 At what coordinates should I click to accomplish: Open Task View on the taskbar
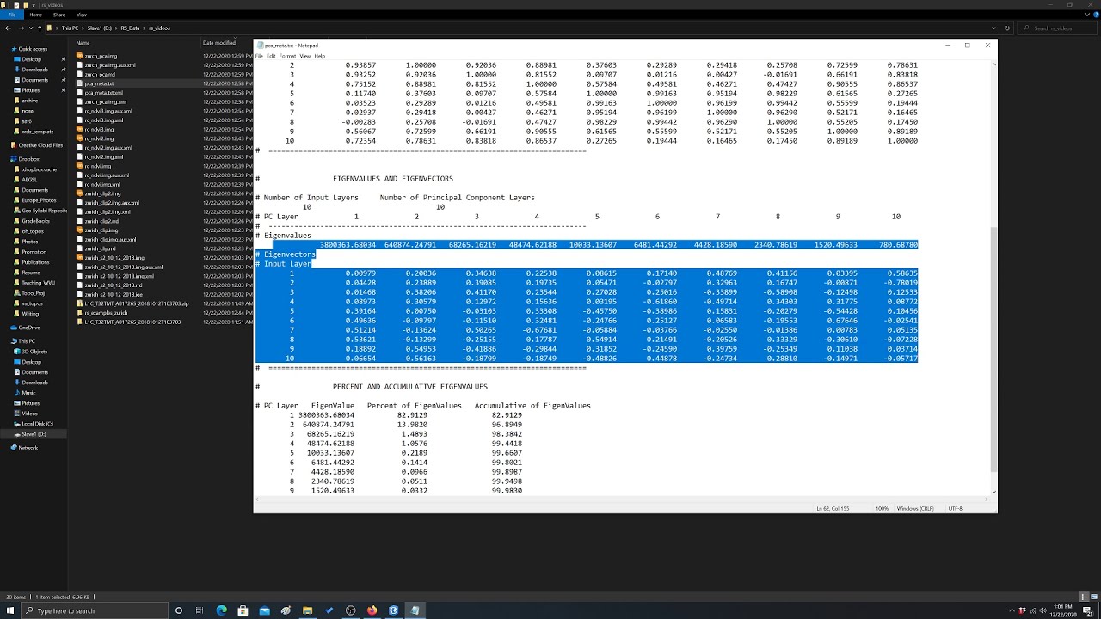point(200,610)
